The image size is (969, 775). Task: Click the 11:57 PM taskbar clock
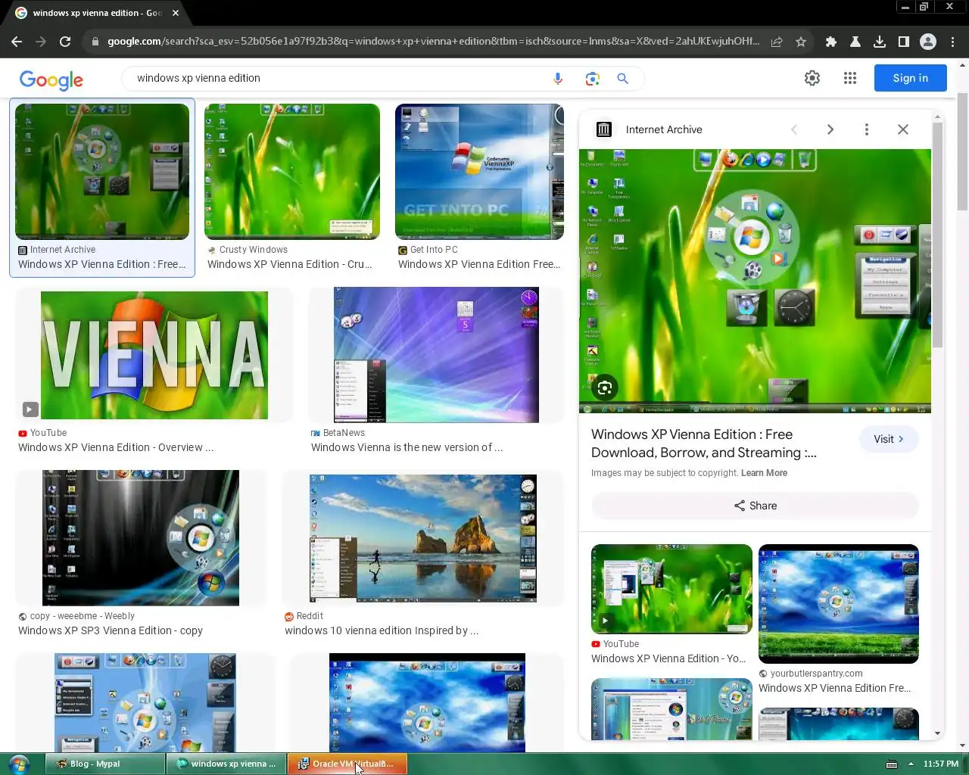click(941, 764)
